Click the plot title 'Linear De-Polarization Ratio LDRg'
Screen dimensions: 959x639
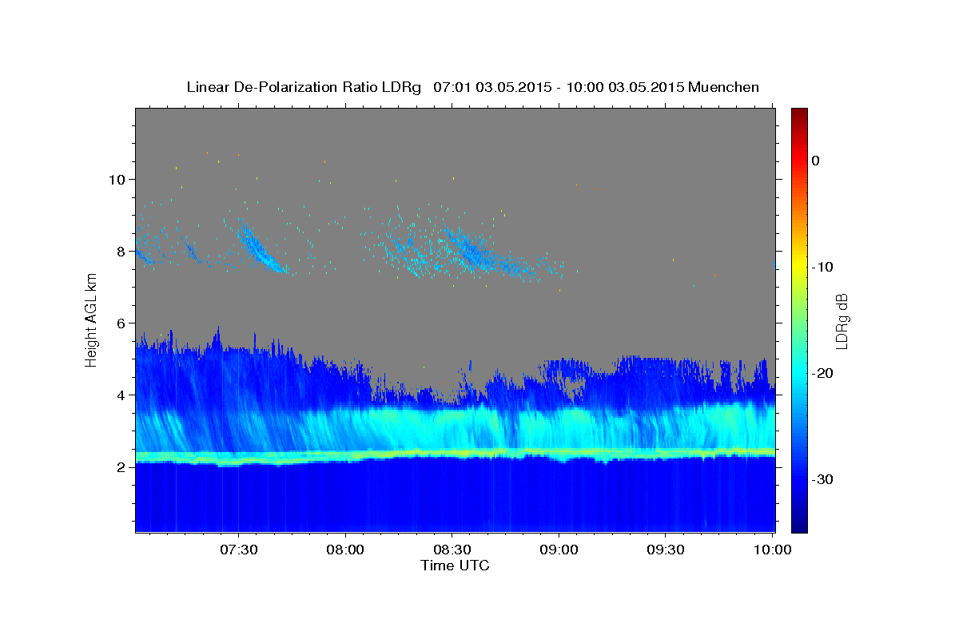(x=304, y=87)
